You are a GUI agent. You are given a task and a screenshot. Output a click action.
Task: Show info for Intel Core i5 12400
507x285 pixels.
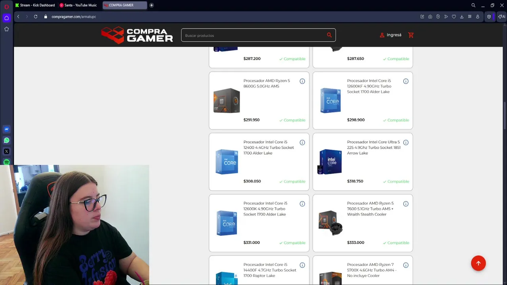[x=302, y=142]
